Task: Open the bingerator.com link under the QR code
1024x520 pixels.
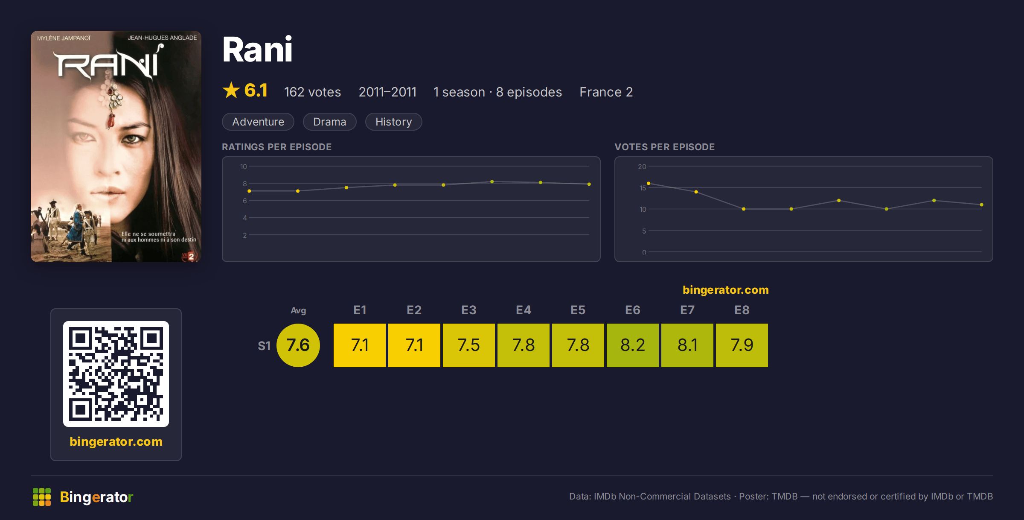Action: (116, 441)
